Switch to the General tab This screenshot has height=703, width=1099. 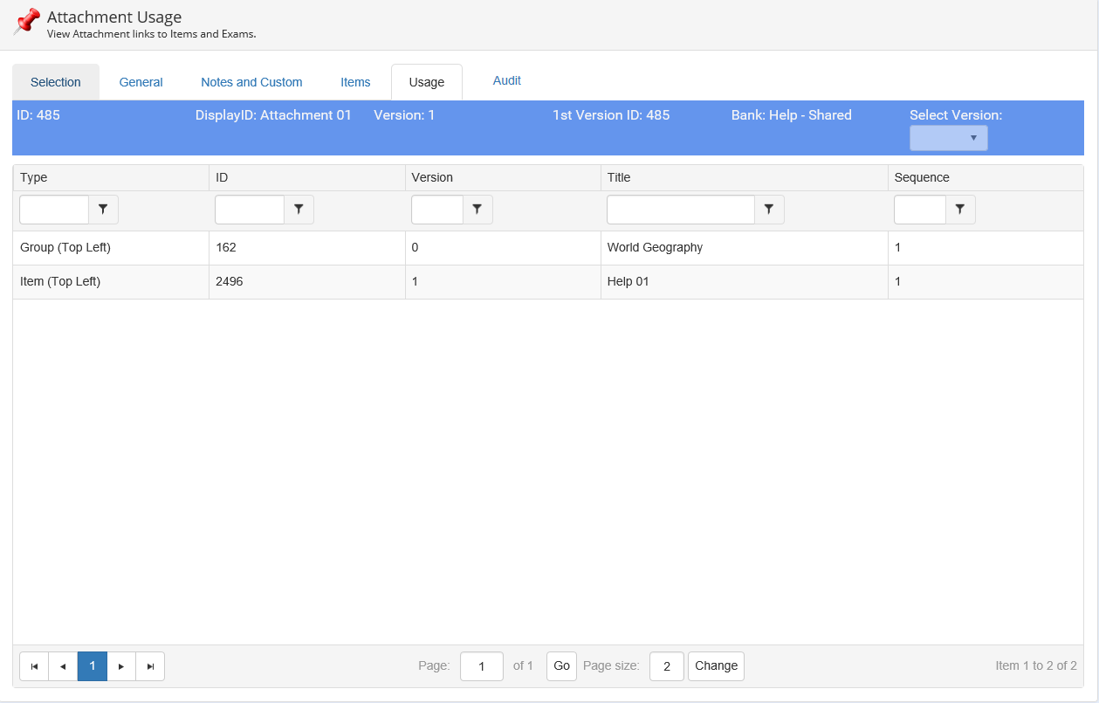tap(141, 82)
